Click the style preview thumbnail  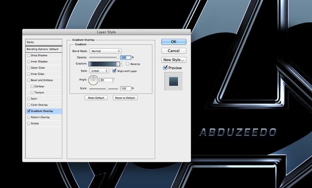(174, 81)
